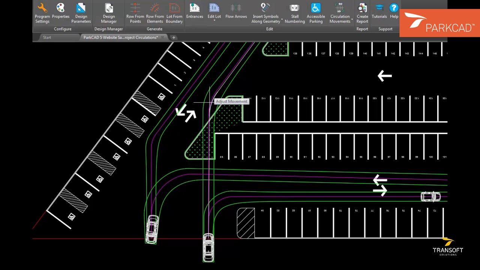Click Create Report

362,13
